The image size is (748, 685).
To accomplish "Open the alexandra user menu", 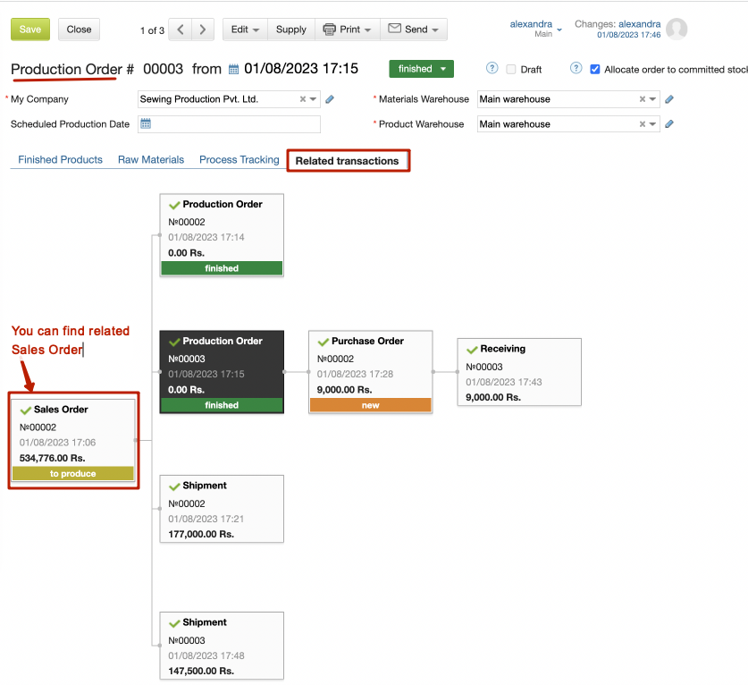I will 535,28.
